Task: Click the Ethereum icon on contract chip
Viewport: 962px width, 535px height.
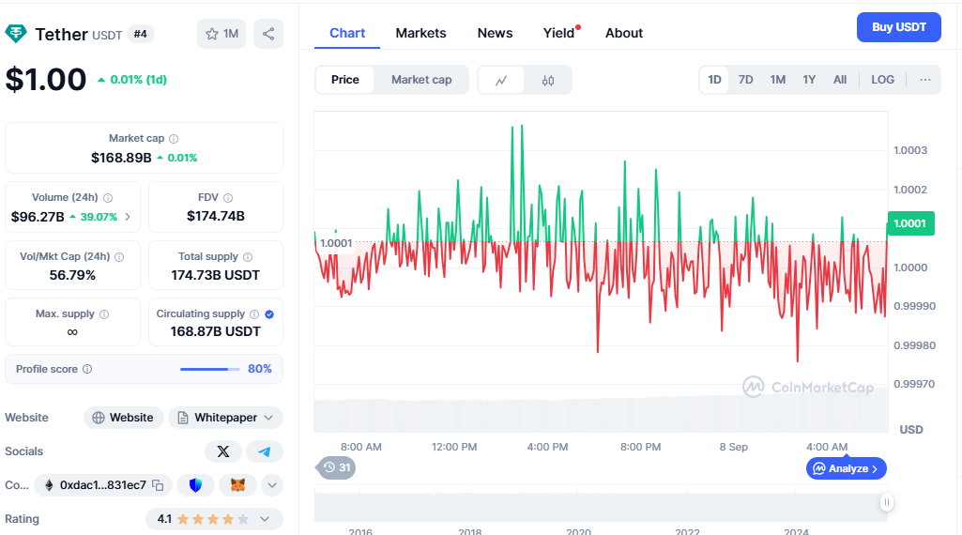Action: [49, 485]
